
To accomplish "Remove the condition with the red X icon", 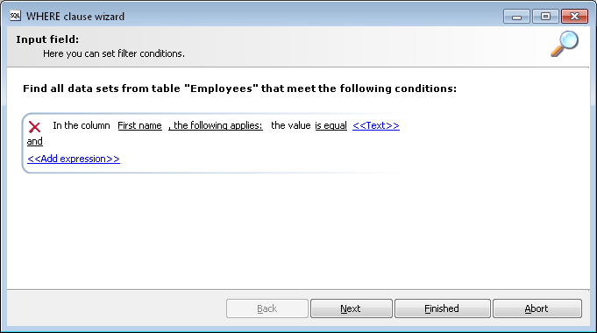I will (35, 127).
